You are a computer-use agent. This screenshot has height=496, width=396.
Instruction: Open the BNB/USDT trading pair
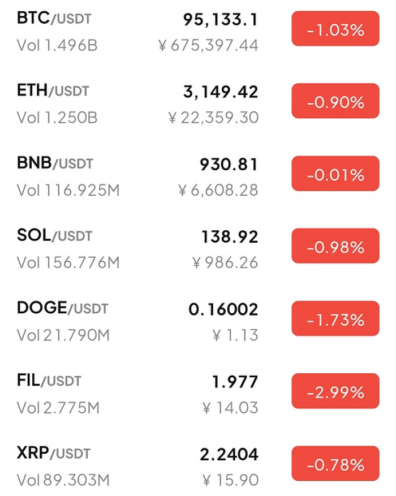tap(55, 163)
